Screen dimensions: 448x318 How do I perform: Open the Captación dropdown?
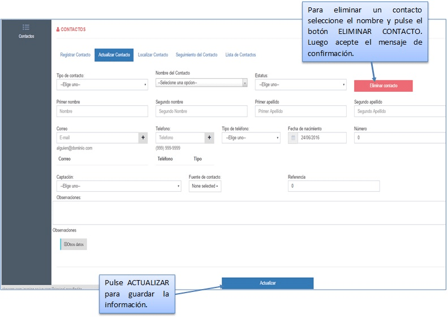click(119, 186)
